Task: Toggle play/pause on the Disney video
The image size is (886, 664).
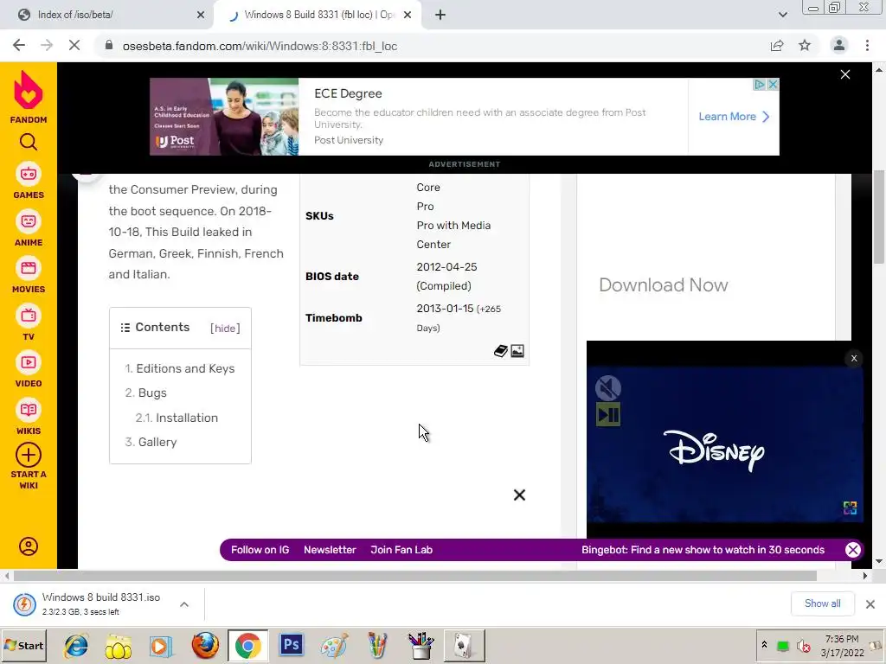Action: click(x=608, y=414)
